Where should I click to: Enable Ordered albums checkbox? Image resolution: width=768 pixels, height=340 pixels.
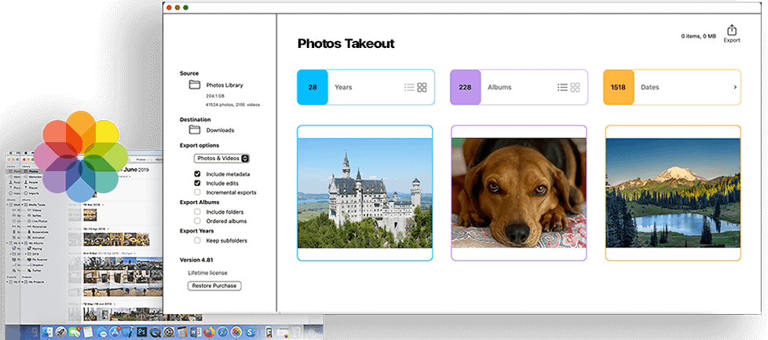(197, 221)
